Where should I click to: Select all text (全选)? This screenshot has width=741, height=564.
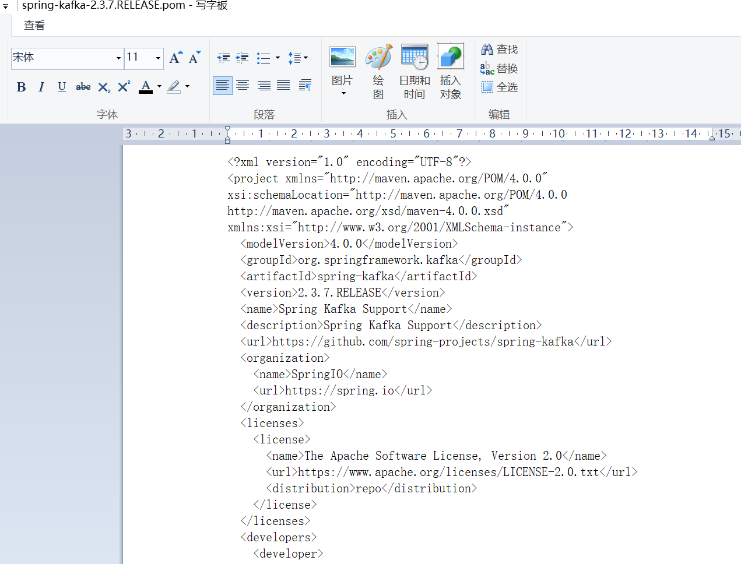(499, 87)
